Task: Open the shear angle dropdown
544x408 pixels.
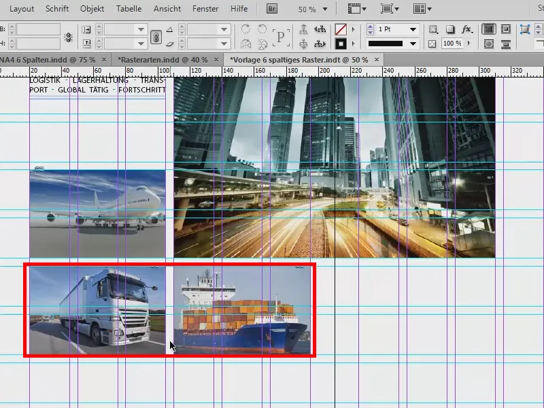Action: (x=224, y=44)
